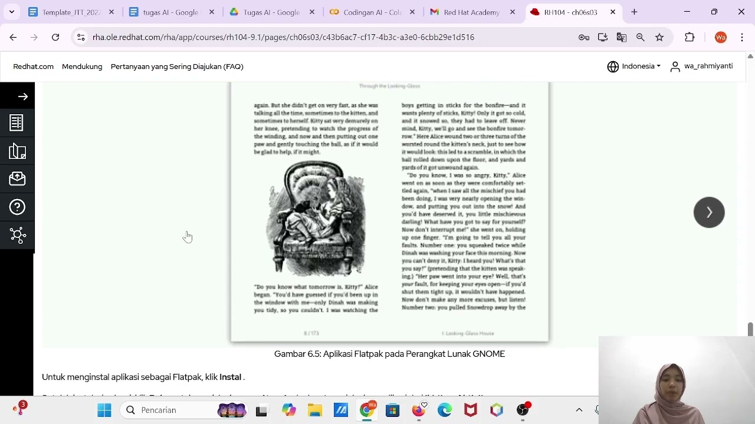Open the tab search dropdown arrow
755x424 pixels.
click(12, 12)
